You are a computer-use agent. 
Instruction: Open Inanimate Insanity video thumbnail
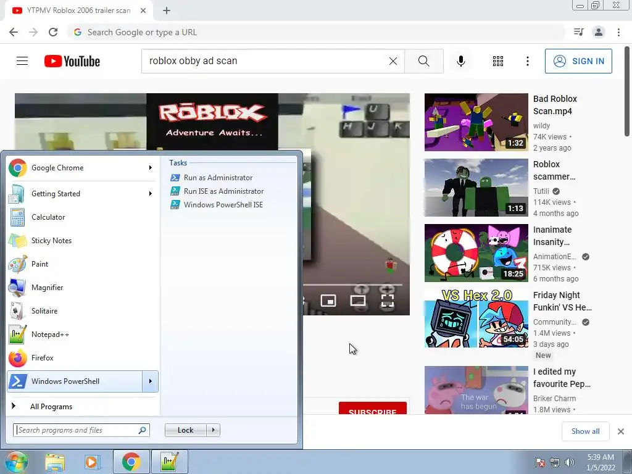pyautogui.click(x=476, y=253)
